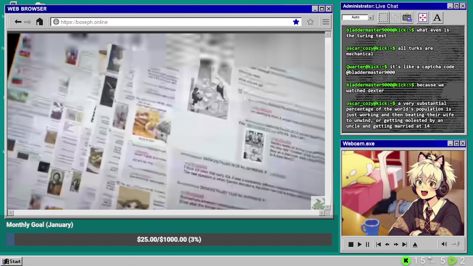Click the filled blue bookmark star
Image resolution: width=473 pixels, height=266 pixels.
coord(296,22)
